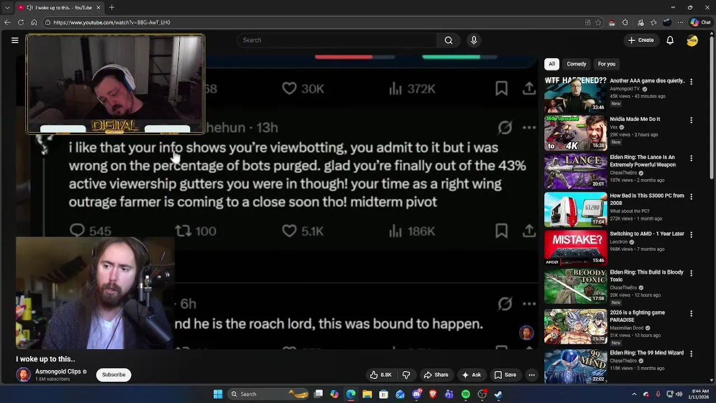Click the YouTube search magnifier button
Screen dimensions: 716x403
(449, 40)
